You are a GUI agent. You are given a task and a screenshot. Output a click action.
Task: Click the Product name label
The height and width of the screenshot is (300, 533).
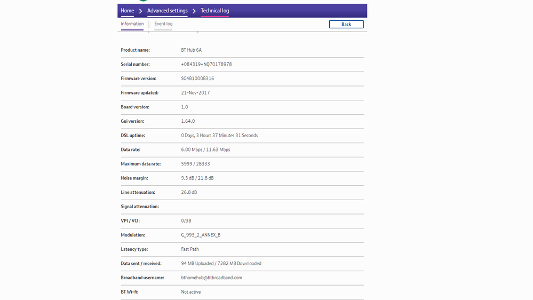pyautogui.click(x=135, y=50)
